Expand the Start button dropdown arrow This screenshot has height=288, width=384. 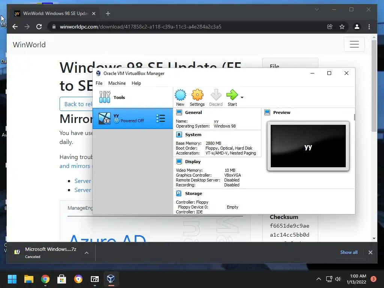(x=242, y=97)
